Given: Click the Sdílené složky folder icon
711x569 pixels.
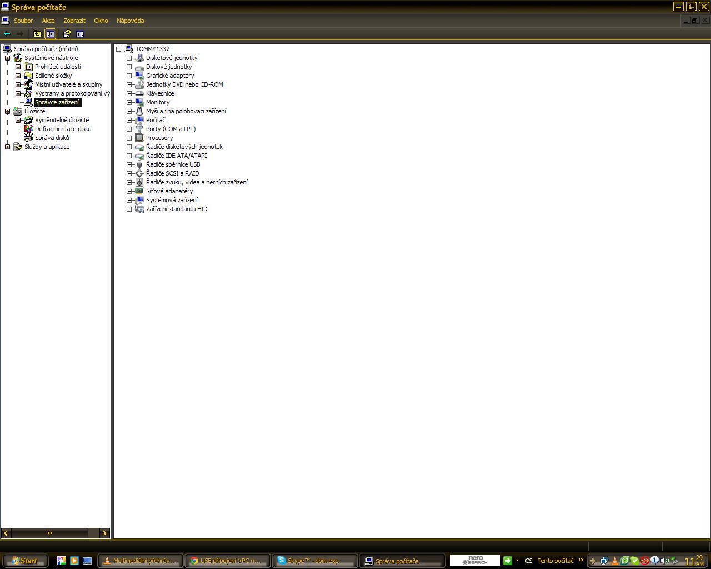Looking at the screenshot, I should tap(28, 76).
